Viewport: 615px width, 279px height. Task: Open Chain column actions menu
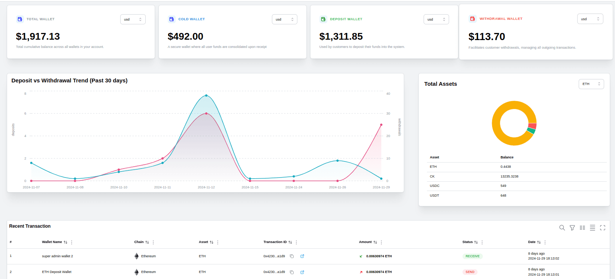point(153,242)
